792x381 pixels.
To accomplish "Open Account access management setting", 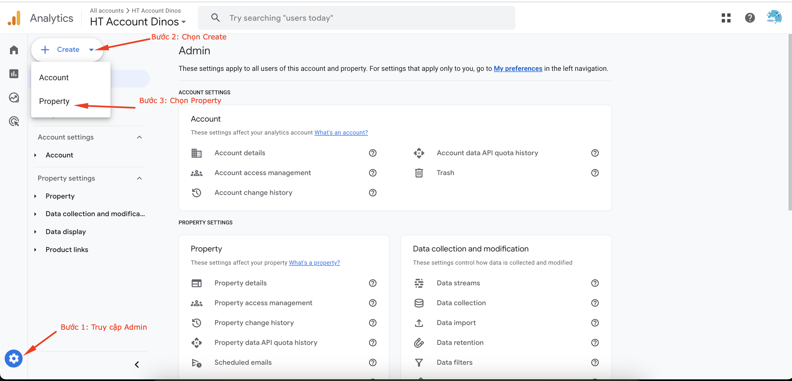I will coord(263,173).
